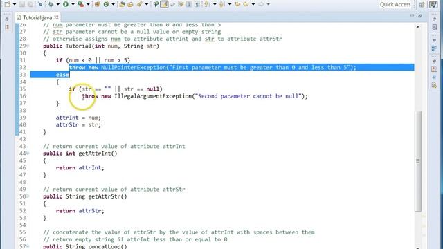Click the Next Annotation icon
Viewport: 443px width, 249px height.
(x=206, y=4)
